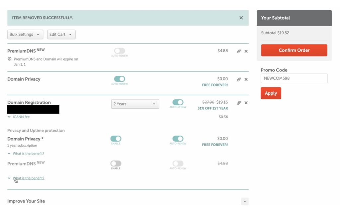The image size is (340, 219).
Task: Enable PremiumDNS under Privacy and Uptime protection
Action: point(116,164)
